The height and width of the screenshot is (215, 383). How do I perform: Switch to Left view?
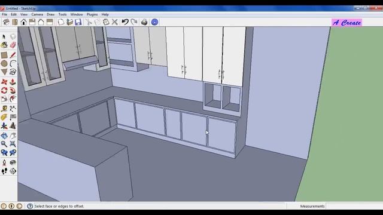(x=50, y=22)
